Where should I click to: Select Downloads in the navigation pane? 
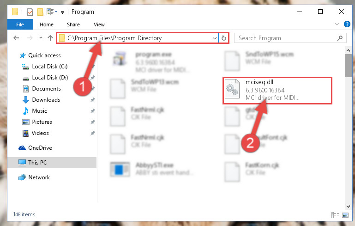pyautogui.click(x=46, y=100)
